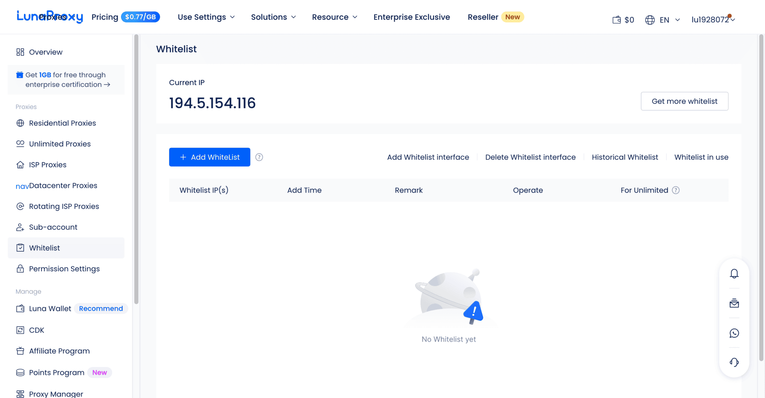This screenshot has width=765, height=398.
Task: Claim 1GB free via enterprise certification
Action: (66, 80)
